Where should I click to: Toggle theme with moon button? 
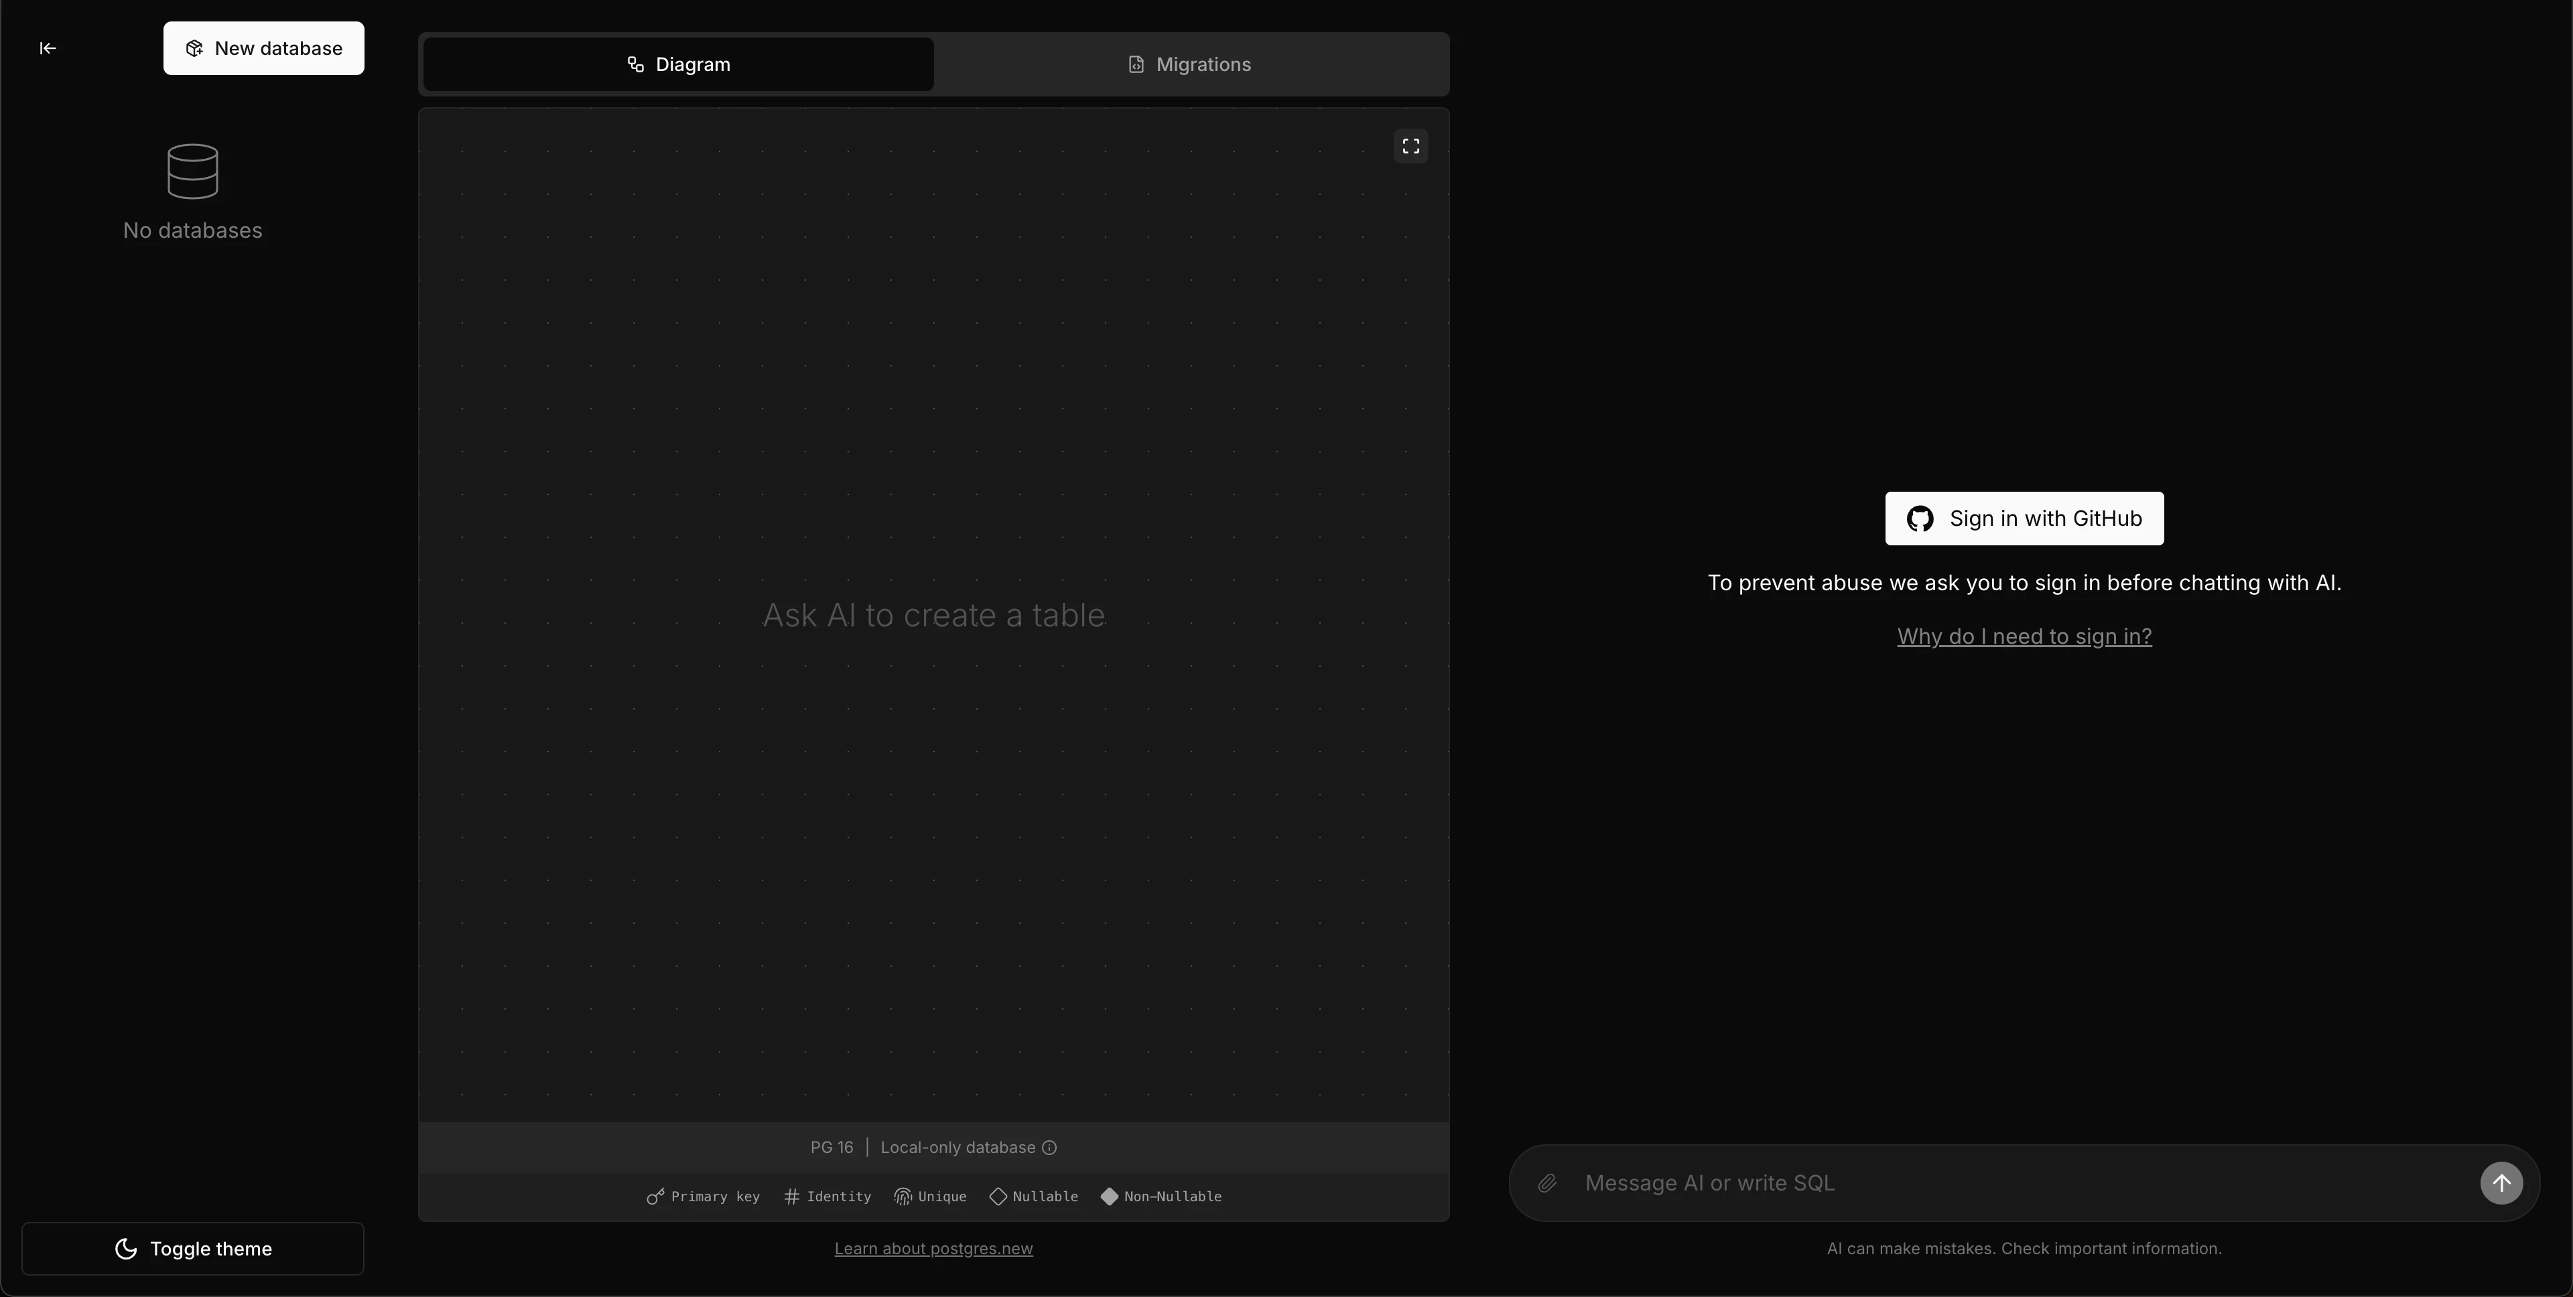pos(193,1249)
